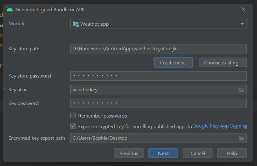Open the Weathby.app module combo box
Viewport: 257px width, 166px height.
(x=156, y=24)
